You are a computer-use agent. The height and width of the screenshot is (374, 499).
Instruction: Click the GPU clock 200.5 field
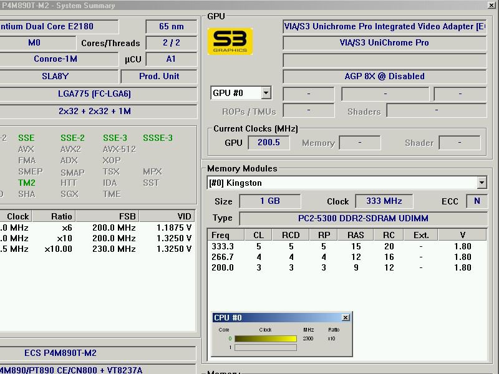269,143
